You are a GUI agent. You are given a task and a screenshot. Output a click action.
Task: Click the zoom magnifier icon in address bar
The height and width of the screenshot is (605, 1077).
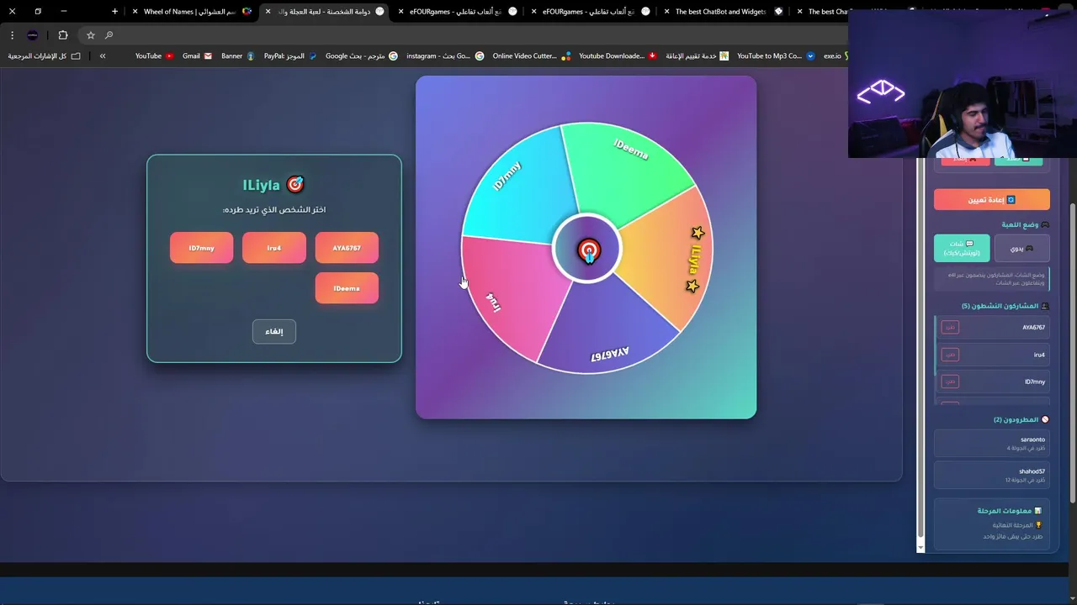pyautogui.click(x=109, y=35)
